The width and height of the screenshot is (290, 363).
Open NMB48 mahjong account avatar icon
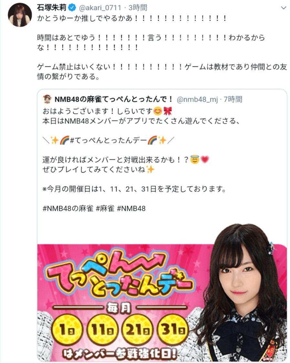(x=47, y=99)
